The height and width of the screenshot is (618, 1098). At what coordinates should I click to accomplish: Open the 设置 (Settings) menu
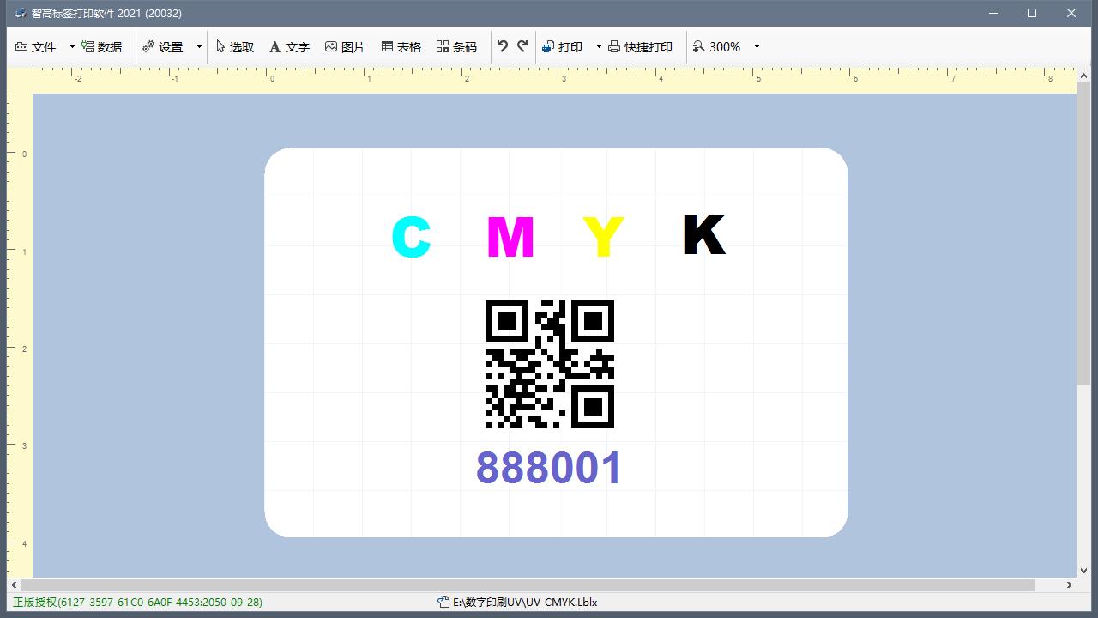coord(163,47)
